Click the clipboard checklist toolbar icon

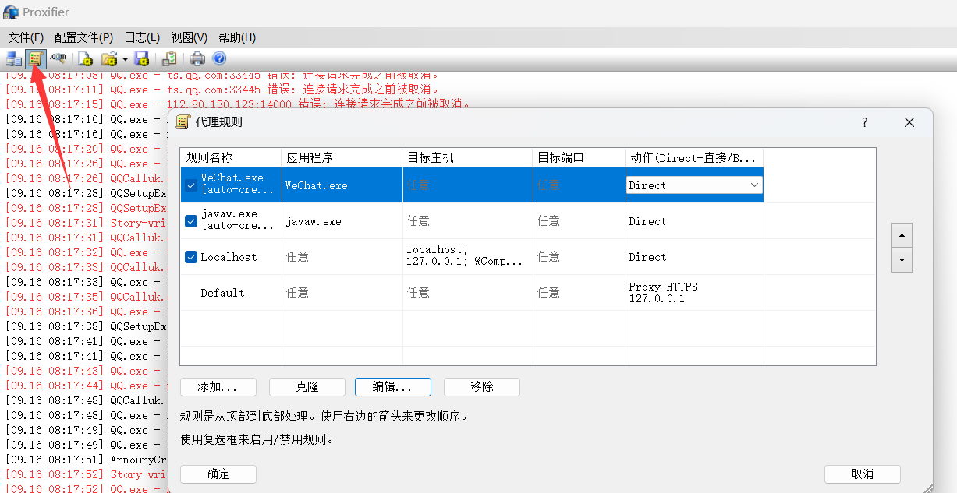coord(168,58)
